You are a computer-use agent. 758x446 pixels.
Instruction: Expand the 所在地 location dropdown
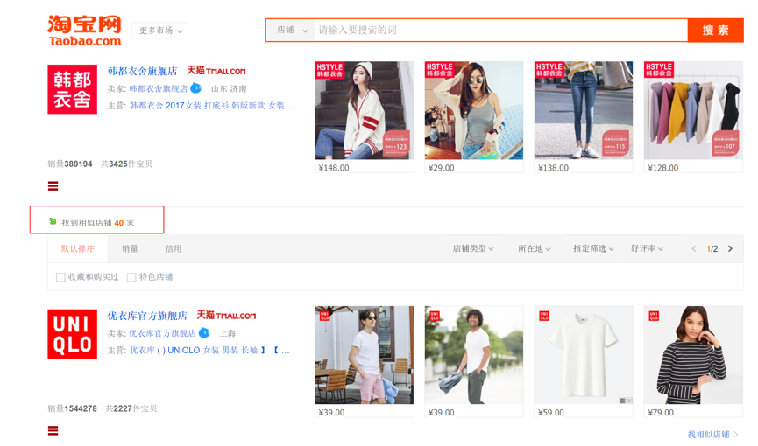[535, 248]
